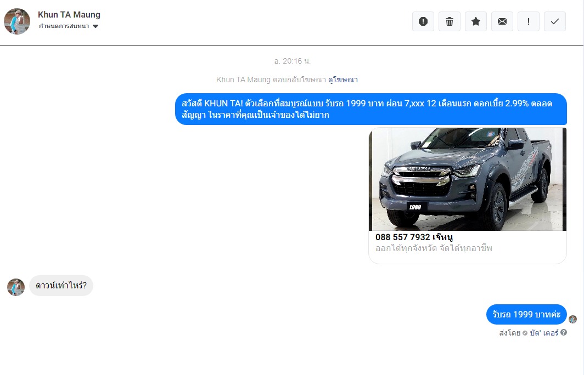Open the Isuzu truck ad image
This screenshot has width=584, height=375.
click(467, 179)
